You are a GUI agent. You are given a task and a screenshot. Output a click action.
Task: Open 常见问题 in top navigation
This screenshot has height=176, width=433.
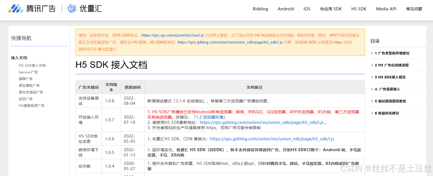click(414, 9)
